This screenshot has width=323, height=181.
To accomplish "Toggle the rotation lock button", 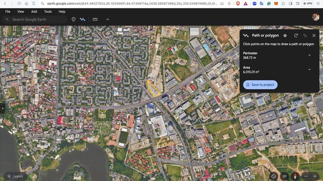I will (x=273, y=176).
